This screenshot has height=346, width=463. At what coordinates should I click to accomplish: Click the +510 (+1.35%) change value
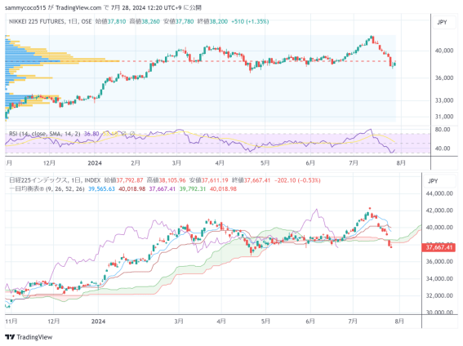pos(250,21)
